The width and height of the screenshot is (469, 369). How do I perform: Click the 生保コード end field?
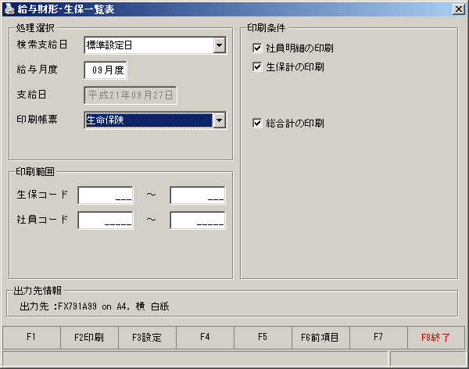[x=198, y=195]
